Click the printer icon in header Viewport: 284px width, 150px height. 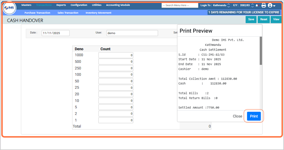pos(264,5)
